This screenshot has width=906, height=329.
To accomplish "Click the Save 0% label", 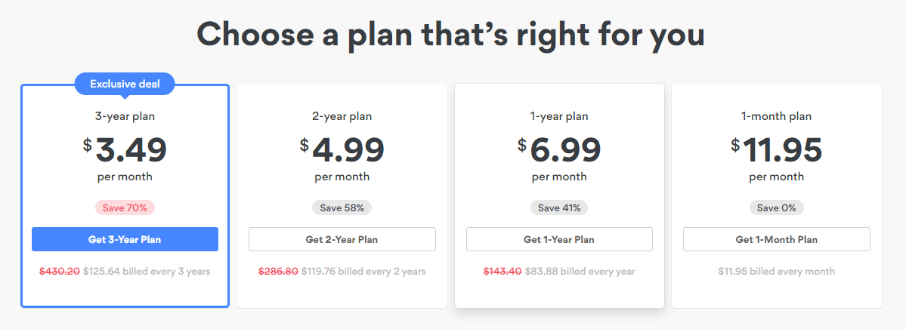I will 777,208.
